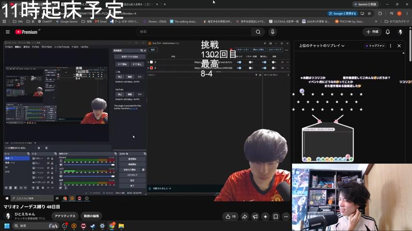This screenshot has width=412, height=231.
Task: Toggle third switch in OneComme red row
Action: tap(264, 68)
